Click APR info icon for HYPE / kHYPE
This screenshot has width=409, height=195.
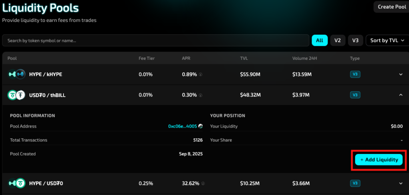[x=201, y=75]
